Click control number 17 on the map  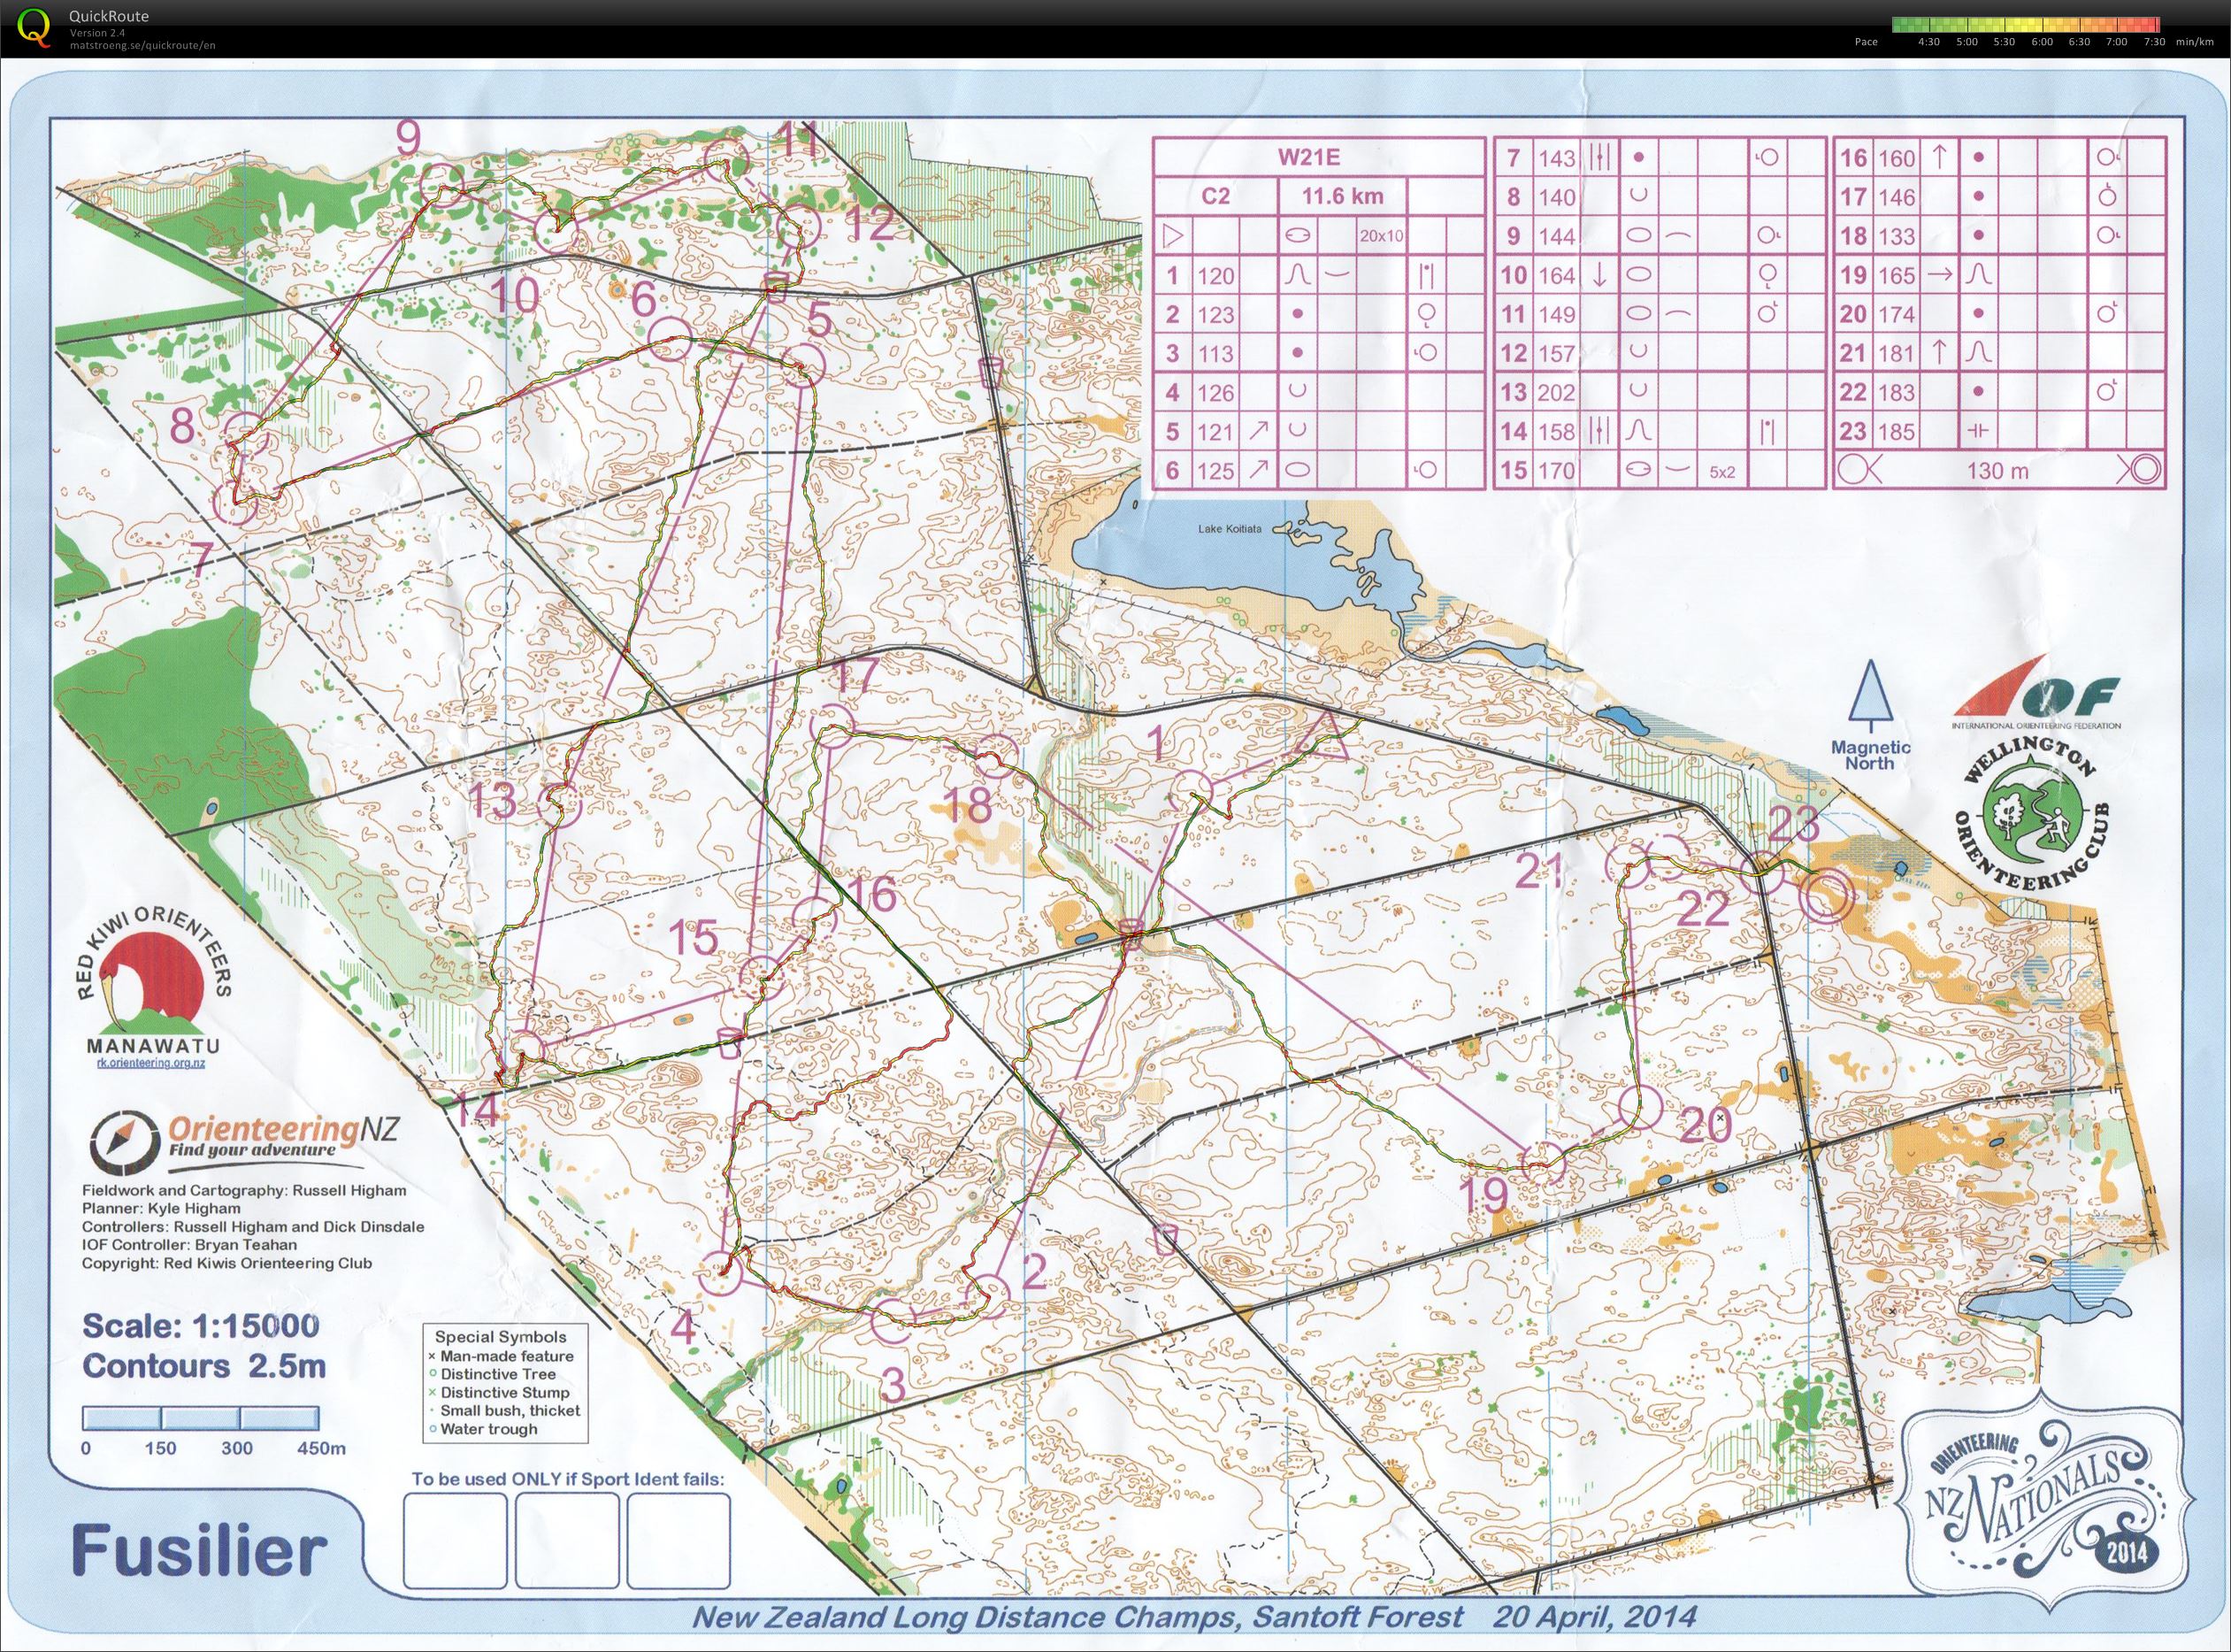click(854, 677)
